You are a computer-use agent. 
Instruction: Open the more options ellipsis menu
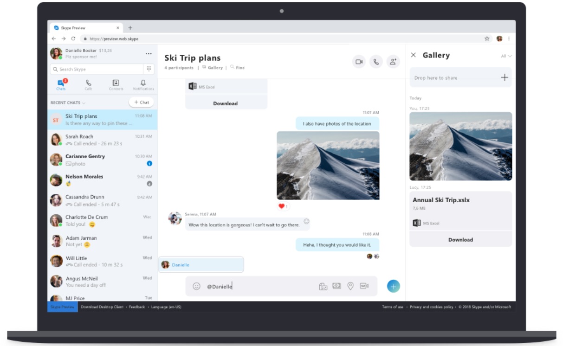(x=149, y=54)
